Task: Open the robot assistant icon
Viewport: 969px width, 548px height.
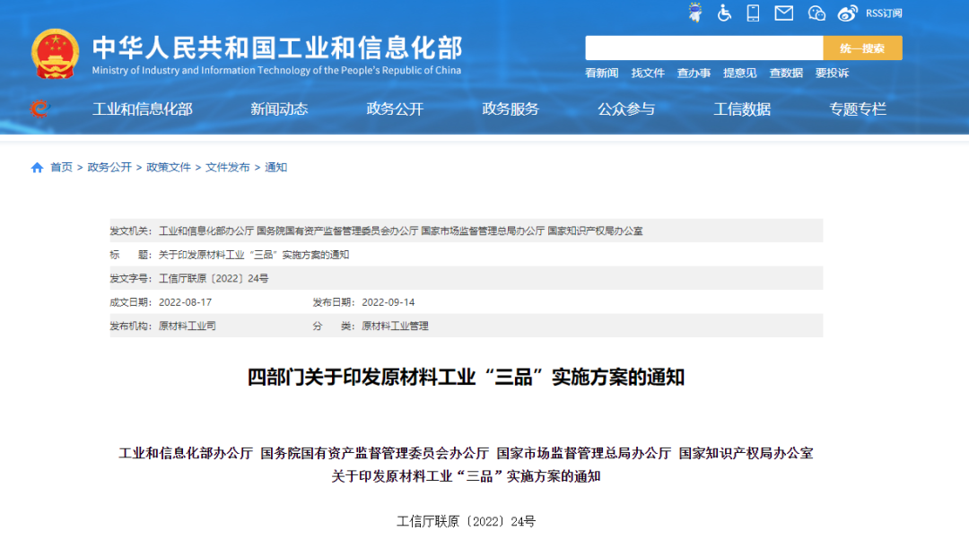Action: [x=695, y=12]
